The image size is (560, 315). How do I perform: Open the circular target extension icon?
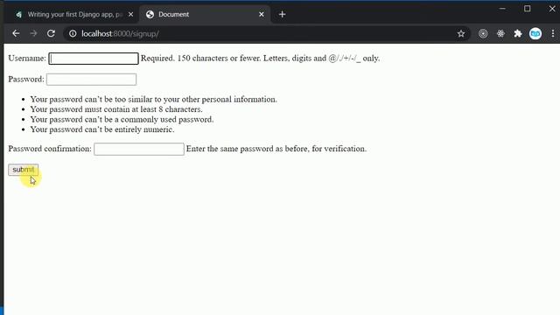pos(483,33)
